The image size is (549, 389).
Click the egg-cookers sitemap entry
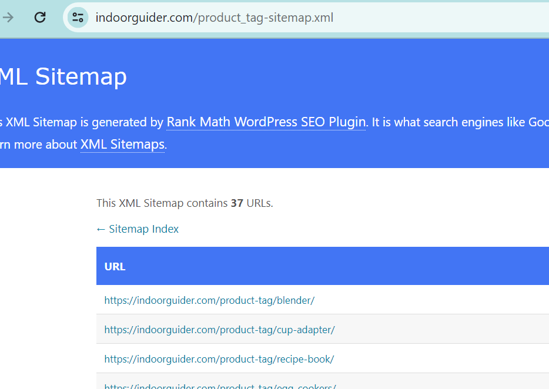(220, 385)
